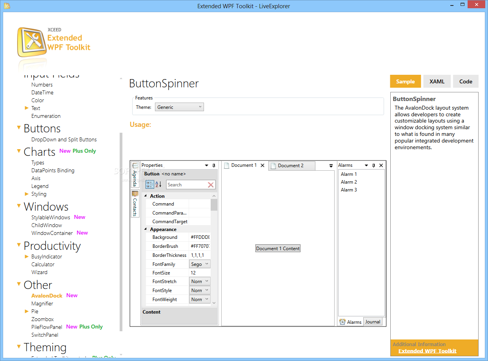Viewport: 488px width, 361px height.
Task: Click the Alphabetical sort icon in Properties
Action: coord(158,184)
